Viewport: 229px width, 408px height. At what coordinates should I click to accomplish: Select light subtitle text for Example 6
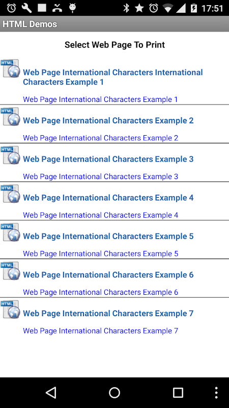(100, 292)
